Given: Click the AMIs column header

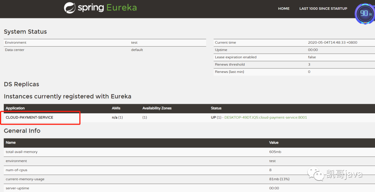Looking at the screenshot, I should pos(116,108).
